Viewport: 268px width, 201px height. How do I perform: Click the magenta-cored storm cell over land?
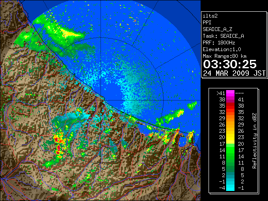(59, 147)
